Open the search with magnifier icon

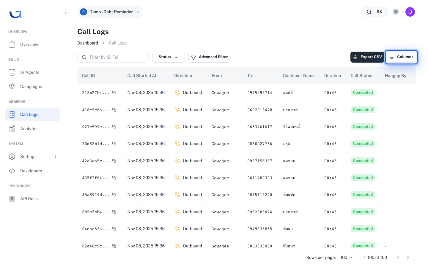pyautogui.click(x=369, y=12)
